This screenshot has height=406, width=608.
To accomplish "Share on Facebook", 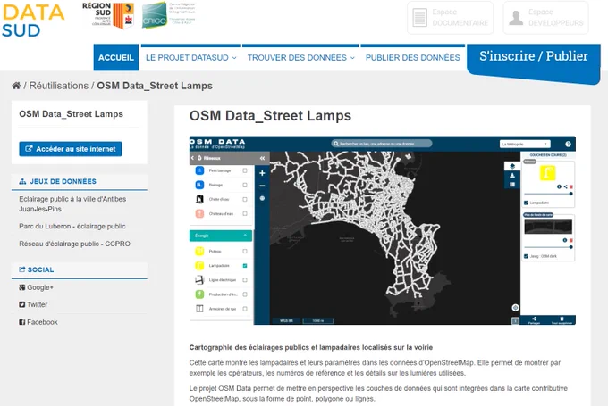I will tap(38, 322).
